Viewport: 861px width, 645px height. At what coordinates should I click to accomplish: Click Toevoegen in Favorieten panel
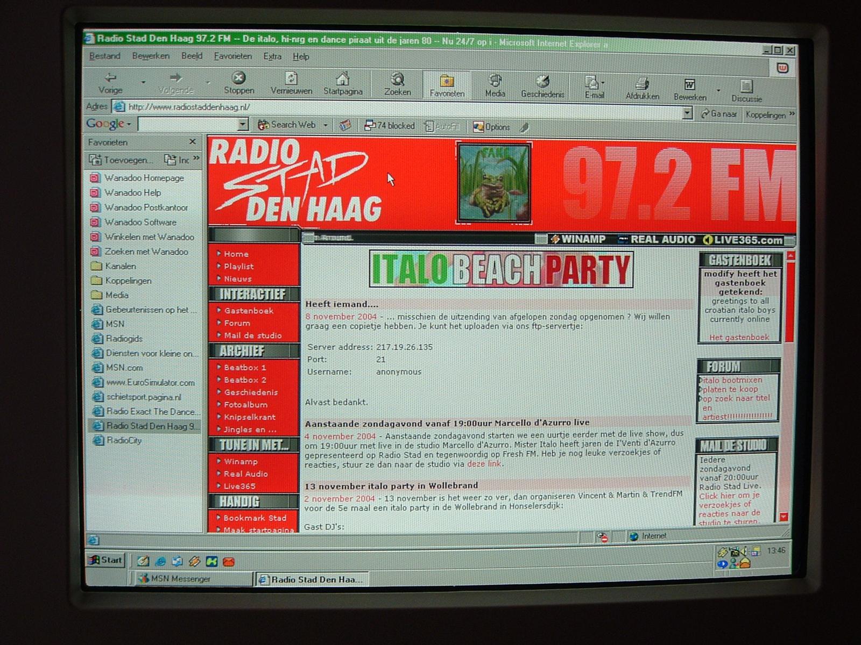pyautogui.click(x=121, y=160)
